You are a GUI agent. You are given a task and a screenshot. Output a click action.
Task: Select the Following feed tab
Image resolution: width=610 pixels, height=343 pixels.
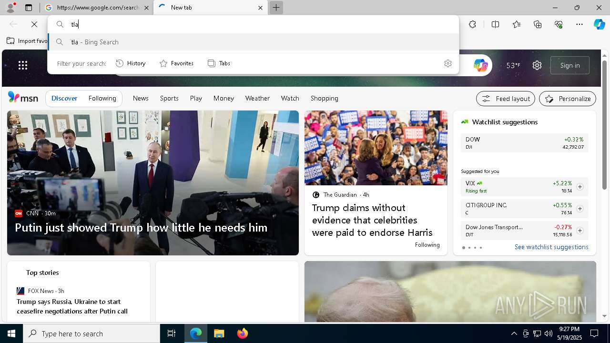click(x=102, y=98)
